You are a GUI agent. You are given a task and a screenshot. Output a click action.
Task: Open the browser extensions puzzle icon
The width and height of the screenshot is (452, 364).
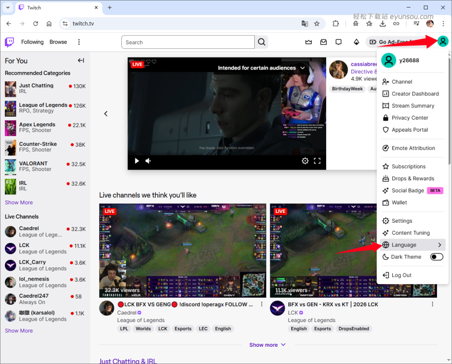(335, 24)
